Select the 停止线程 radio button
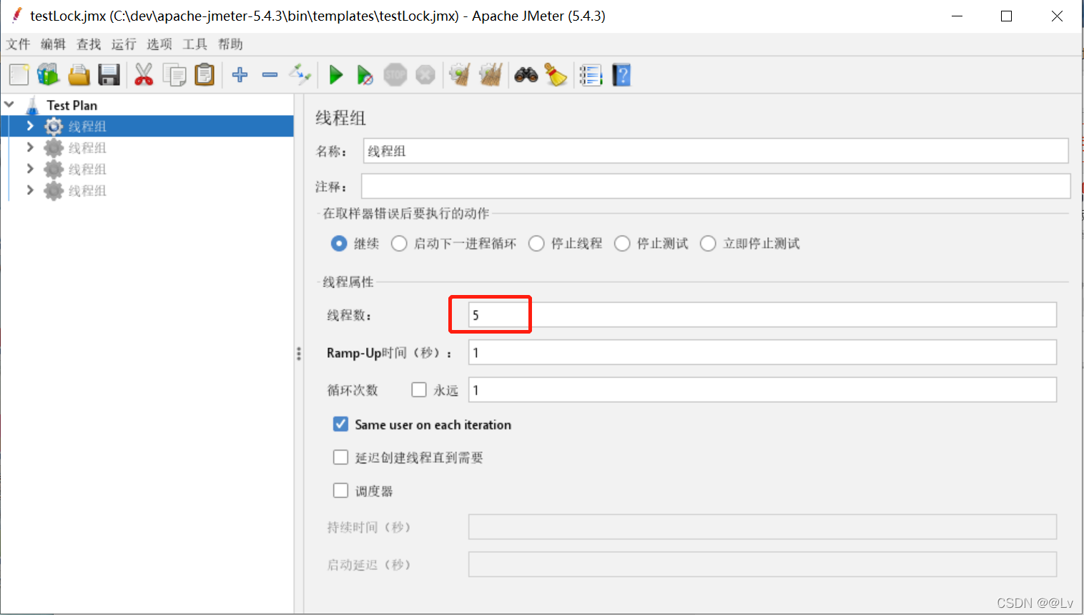Image resolution: width=1084 pixels, height=615 pixels. coord(536,244)
